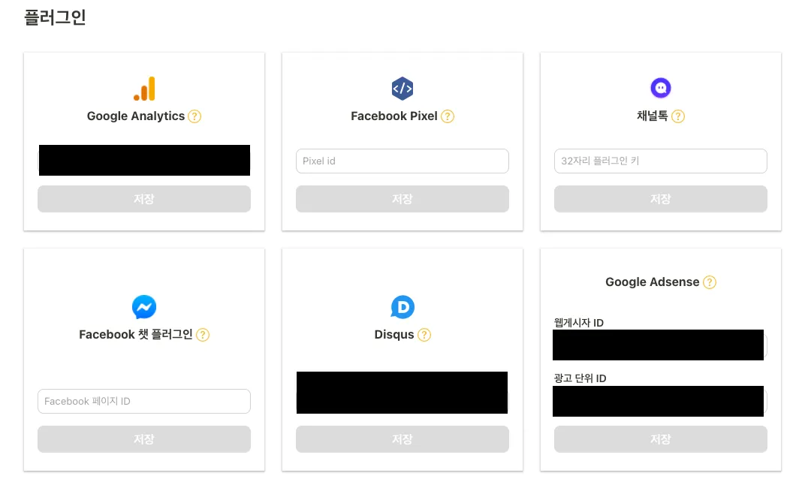This screenshot has width=796, height=491.
Task: Show help for 채널톡 plugin
Action: 678,116
